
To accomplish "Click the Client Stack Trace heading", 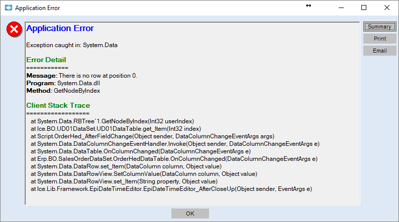I will click(x=58, y=106).
